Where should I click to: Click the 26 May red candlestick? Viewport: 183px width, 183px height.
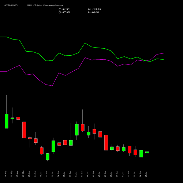[24, 130]
